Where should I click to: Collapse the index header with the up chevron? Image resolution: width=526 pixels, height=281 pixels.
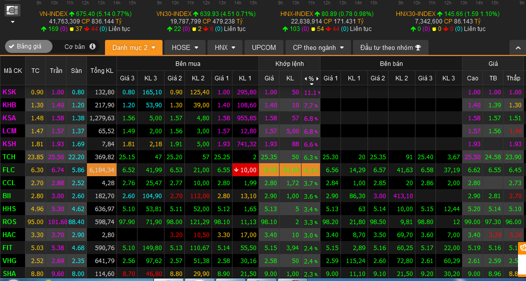point(517,48)
